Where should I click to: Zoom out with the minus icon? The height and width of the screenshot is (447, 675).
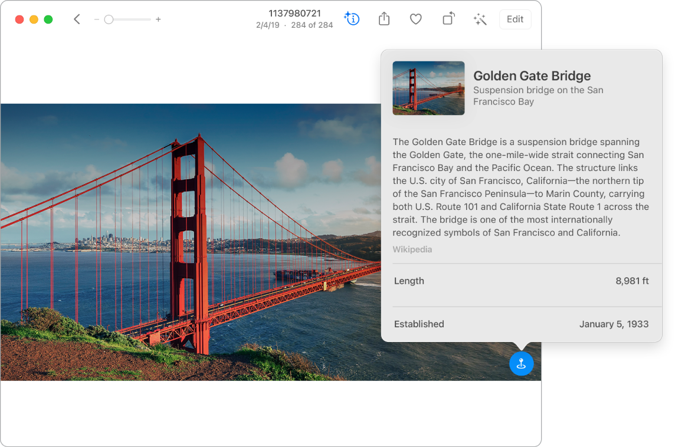tap(96, 19)
